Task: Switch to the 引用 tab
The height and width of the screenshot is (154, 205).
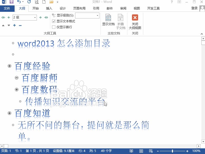Action: [96, 8]
